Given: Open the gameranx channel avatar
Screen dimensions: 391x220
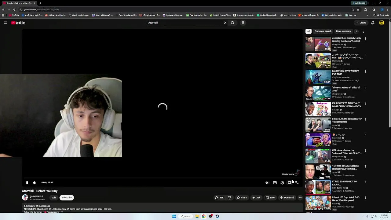Looking at the screenshot, I should [25, 198].
